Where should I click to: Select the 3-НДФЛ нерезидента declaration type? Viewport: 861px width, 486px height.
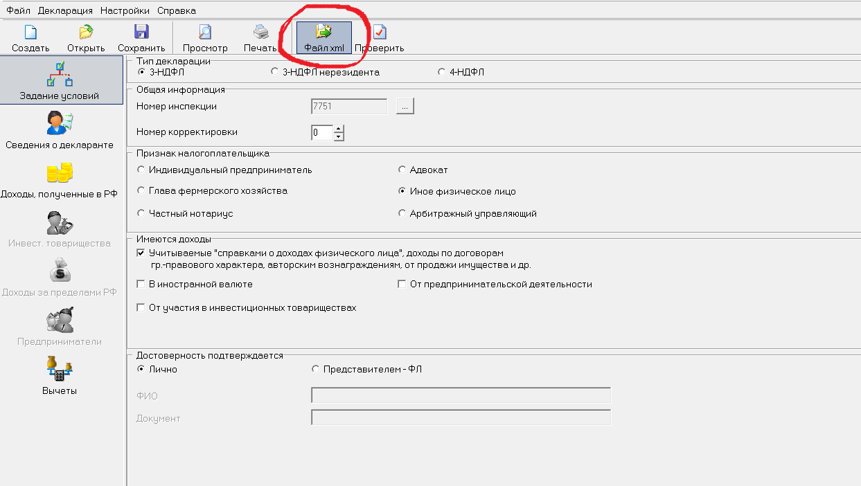tap(276, 72)
